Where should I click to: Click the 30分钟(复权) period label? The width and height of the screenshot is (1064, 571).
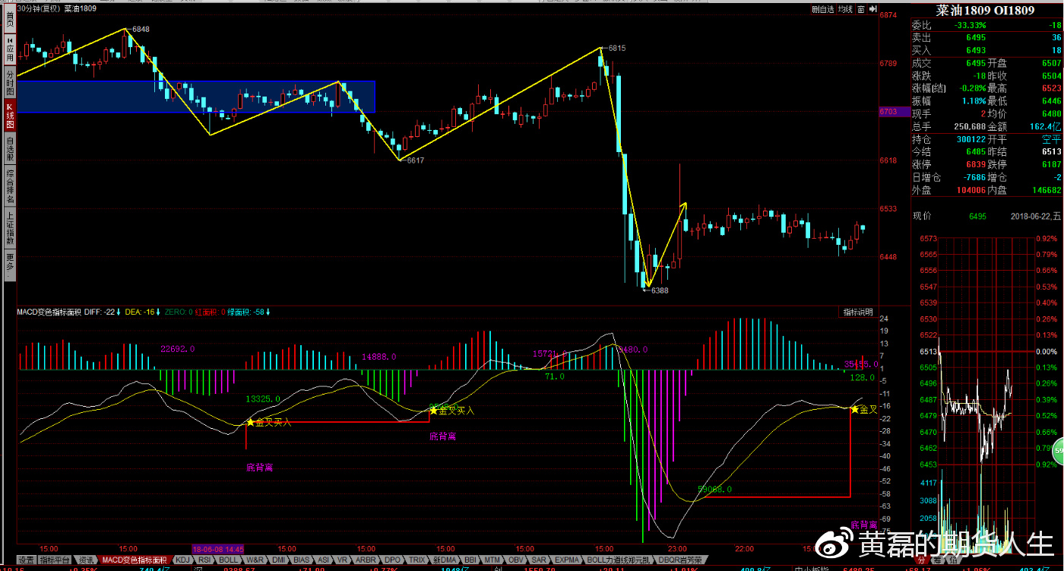[38, 8]
